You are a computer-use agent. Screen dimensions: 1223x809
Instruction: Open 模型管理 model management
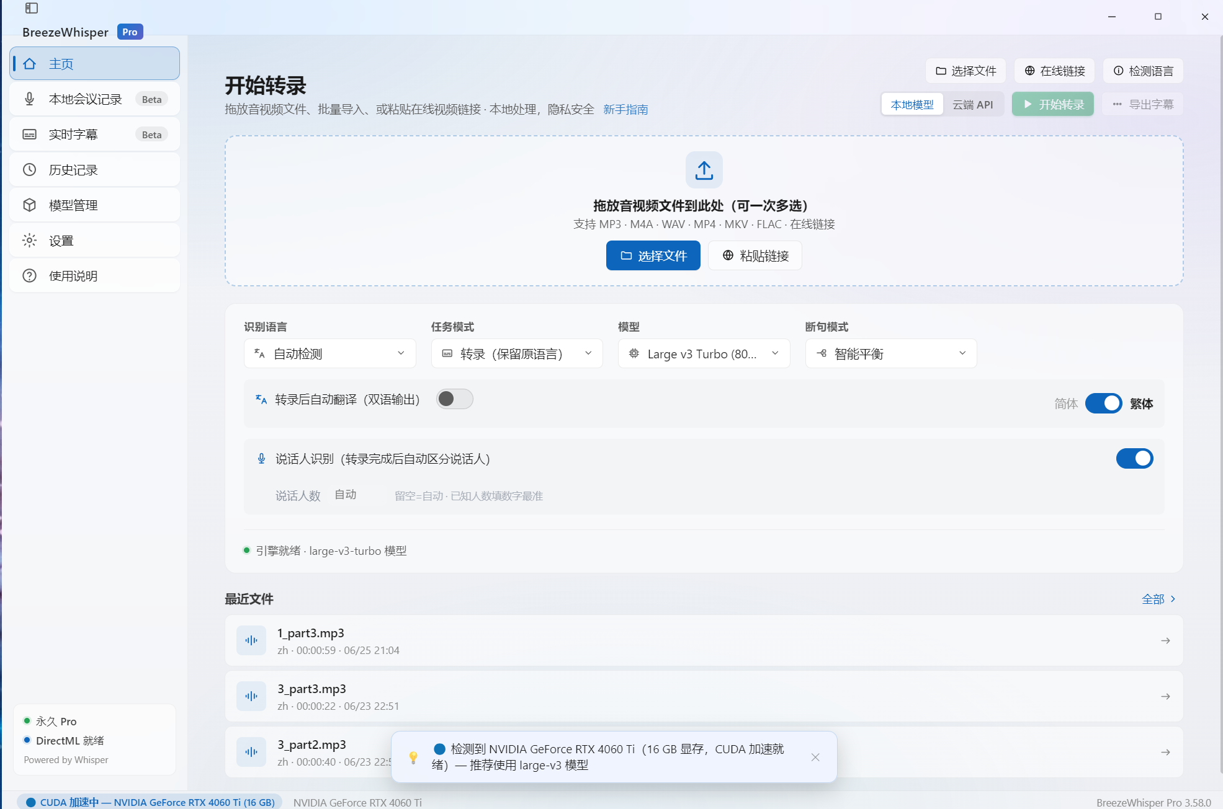(94, 205)
